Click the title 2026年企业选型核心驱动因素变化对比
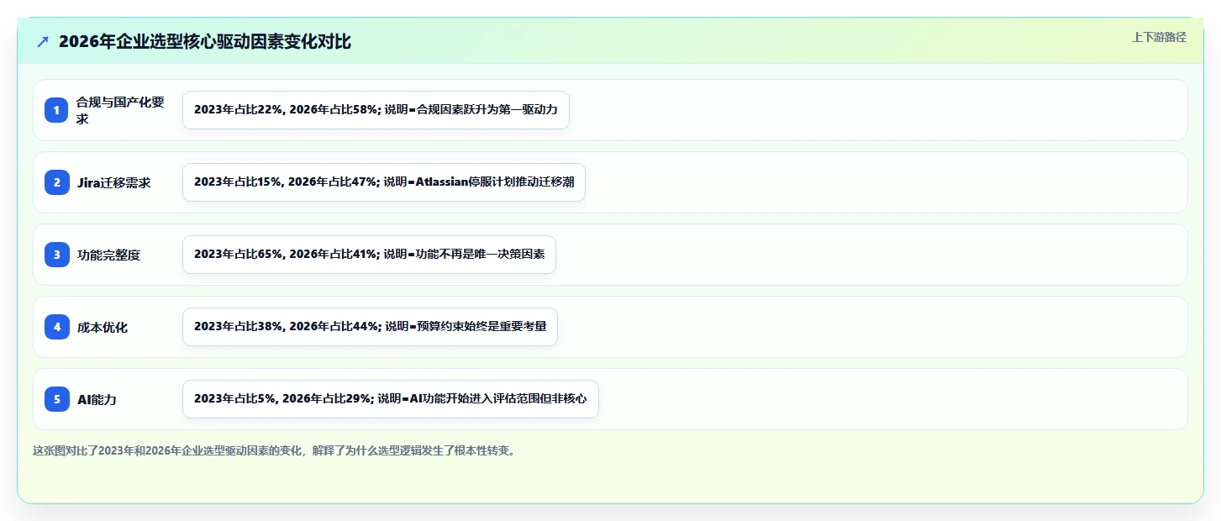The width and height of the screenshot is (1221, 521). pyautogui.click(x=205, y=42)
